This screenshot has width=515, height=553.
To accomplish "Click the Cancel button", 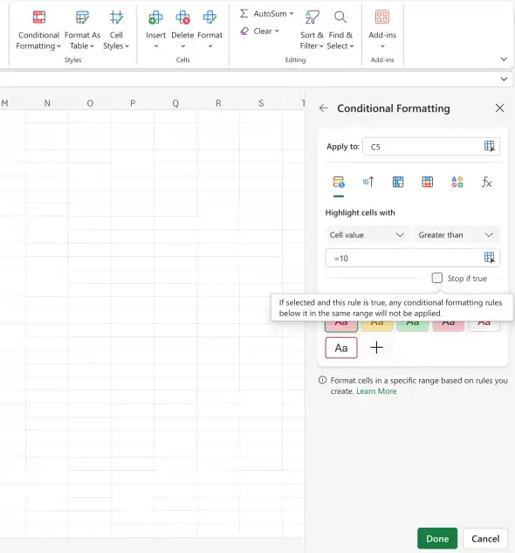I will coord(485,538).
